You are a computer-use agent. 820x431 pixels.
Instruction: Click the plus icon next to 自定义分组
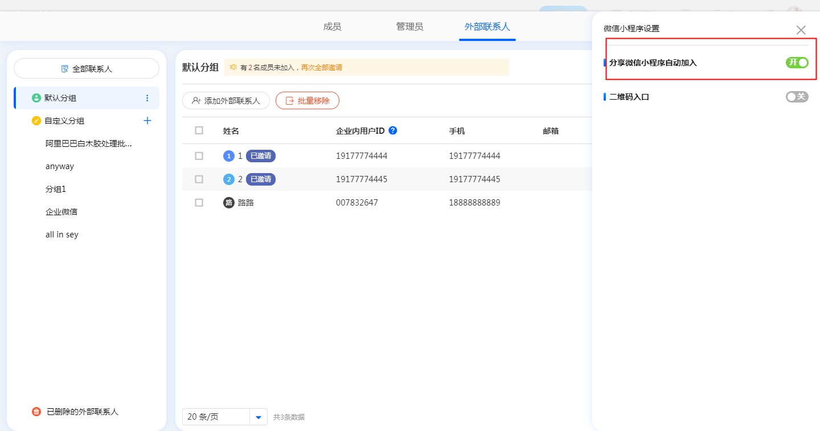point(147,121)
